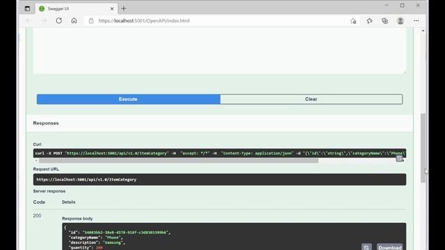This screenshot has width=445, height=250.
Task: Open browser settings and more menu
Action: (x=416, y=21)
